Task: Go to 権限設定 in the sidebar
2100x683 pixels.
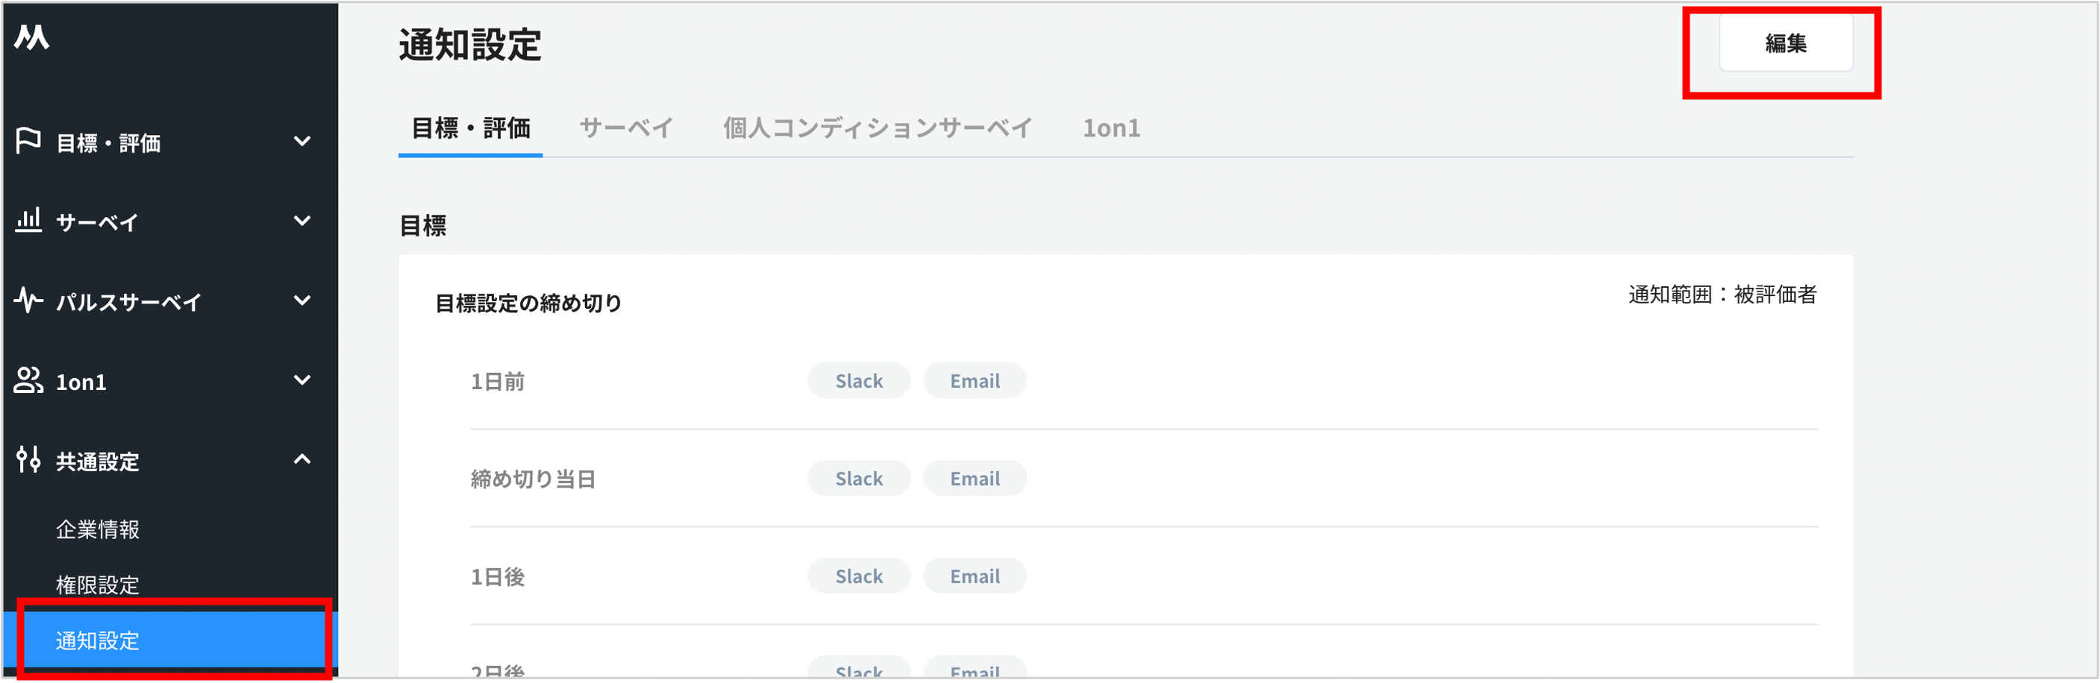Action: (x=98, y=585)
